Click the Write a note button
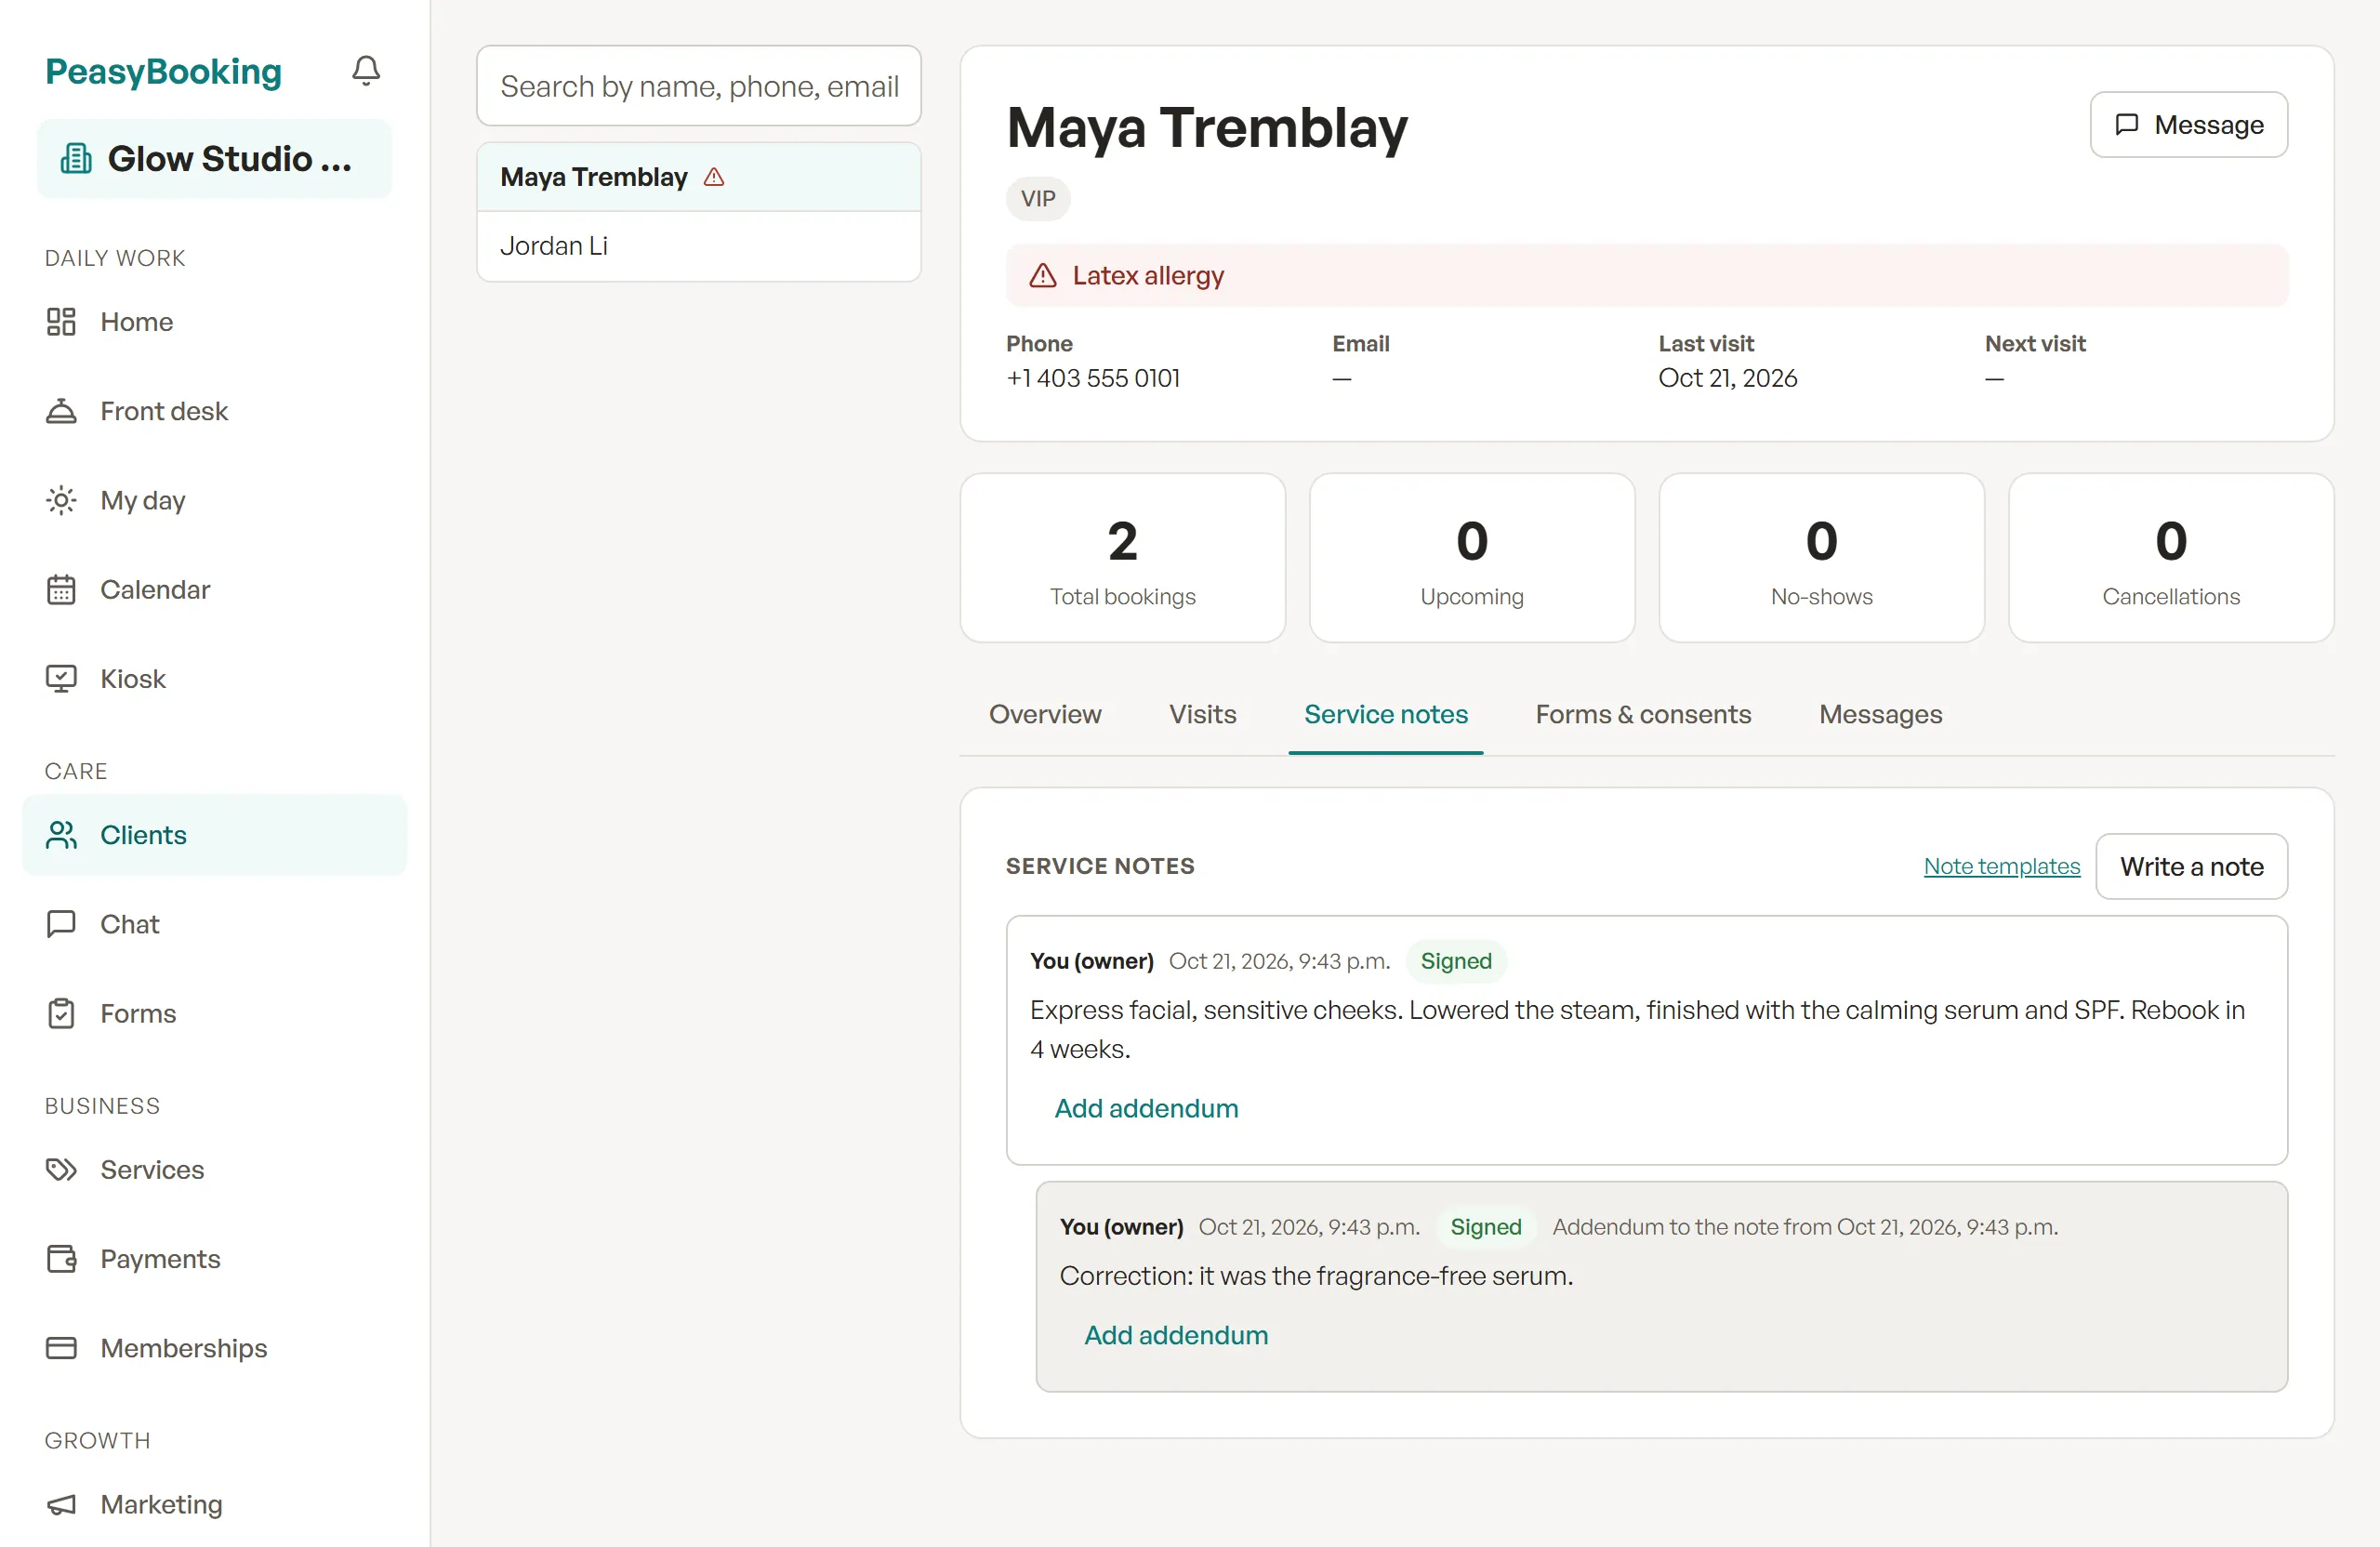This screenshot has height=1547, width=2380. point(2191,866)
